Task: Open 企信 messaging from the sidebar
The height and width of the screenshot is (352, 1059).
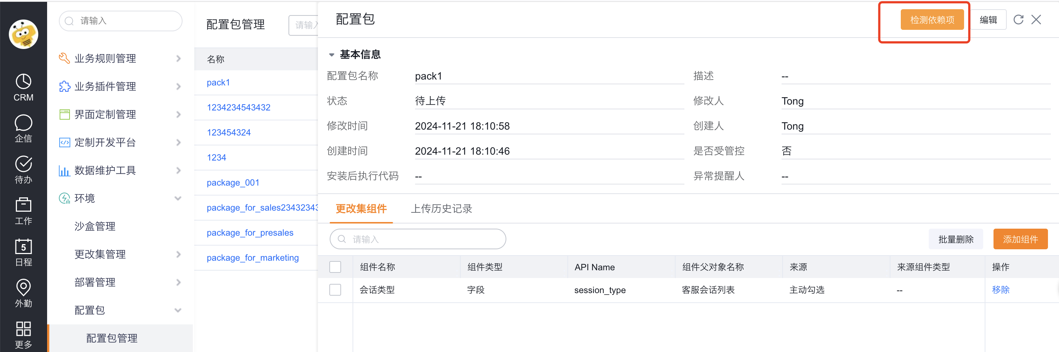Action: 24,128
